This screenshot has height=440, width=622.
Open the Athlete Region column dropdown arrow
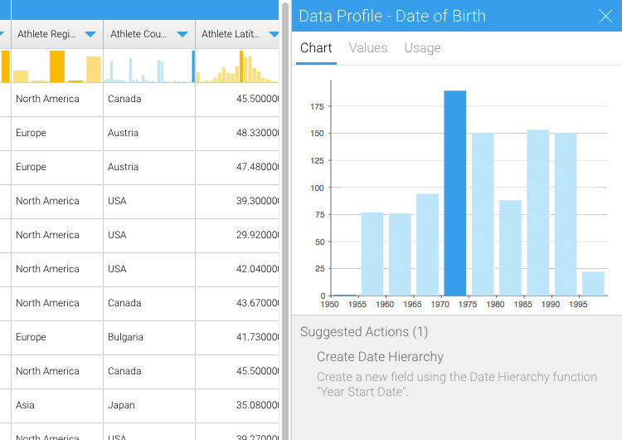[90, 34]
